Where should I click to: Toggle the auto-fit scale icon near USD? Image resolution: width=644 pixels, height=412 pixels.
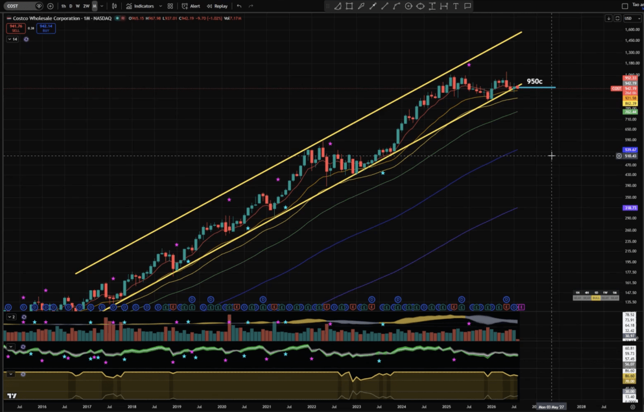pos(617,18)
